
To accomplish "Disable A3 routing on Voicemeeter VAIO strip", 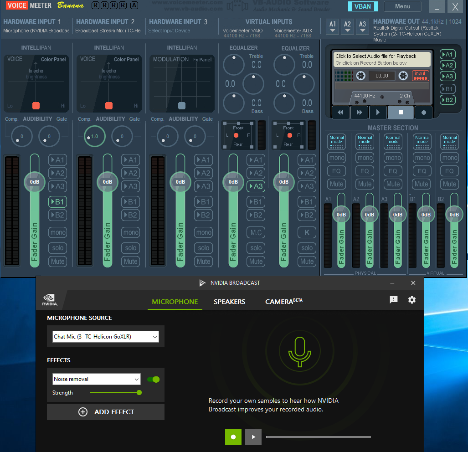I will 256,186.
